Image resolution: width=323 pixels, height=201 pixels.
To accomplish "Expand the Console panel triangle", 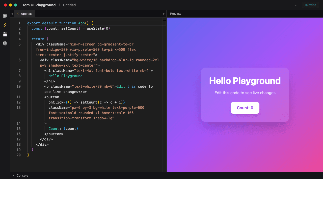I will click(x=14, y=176).
